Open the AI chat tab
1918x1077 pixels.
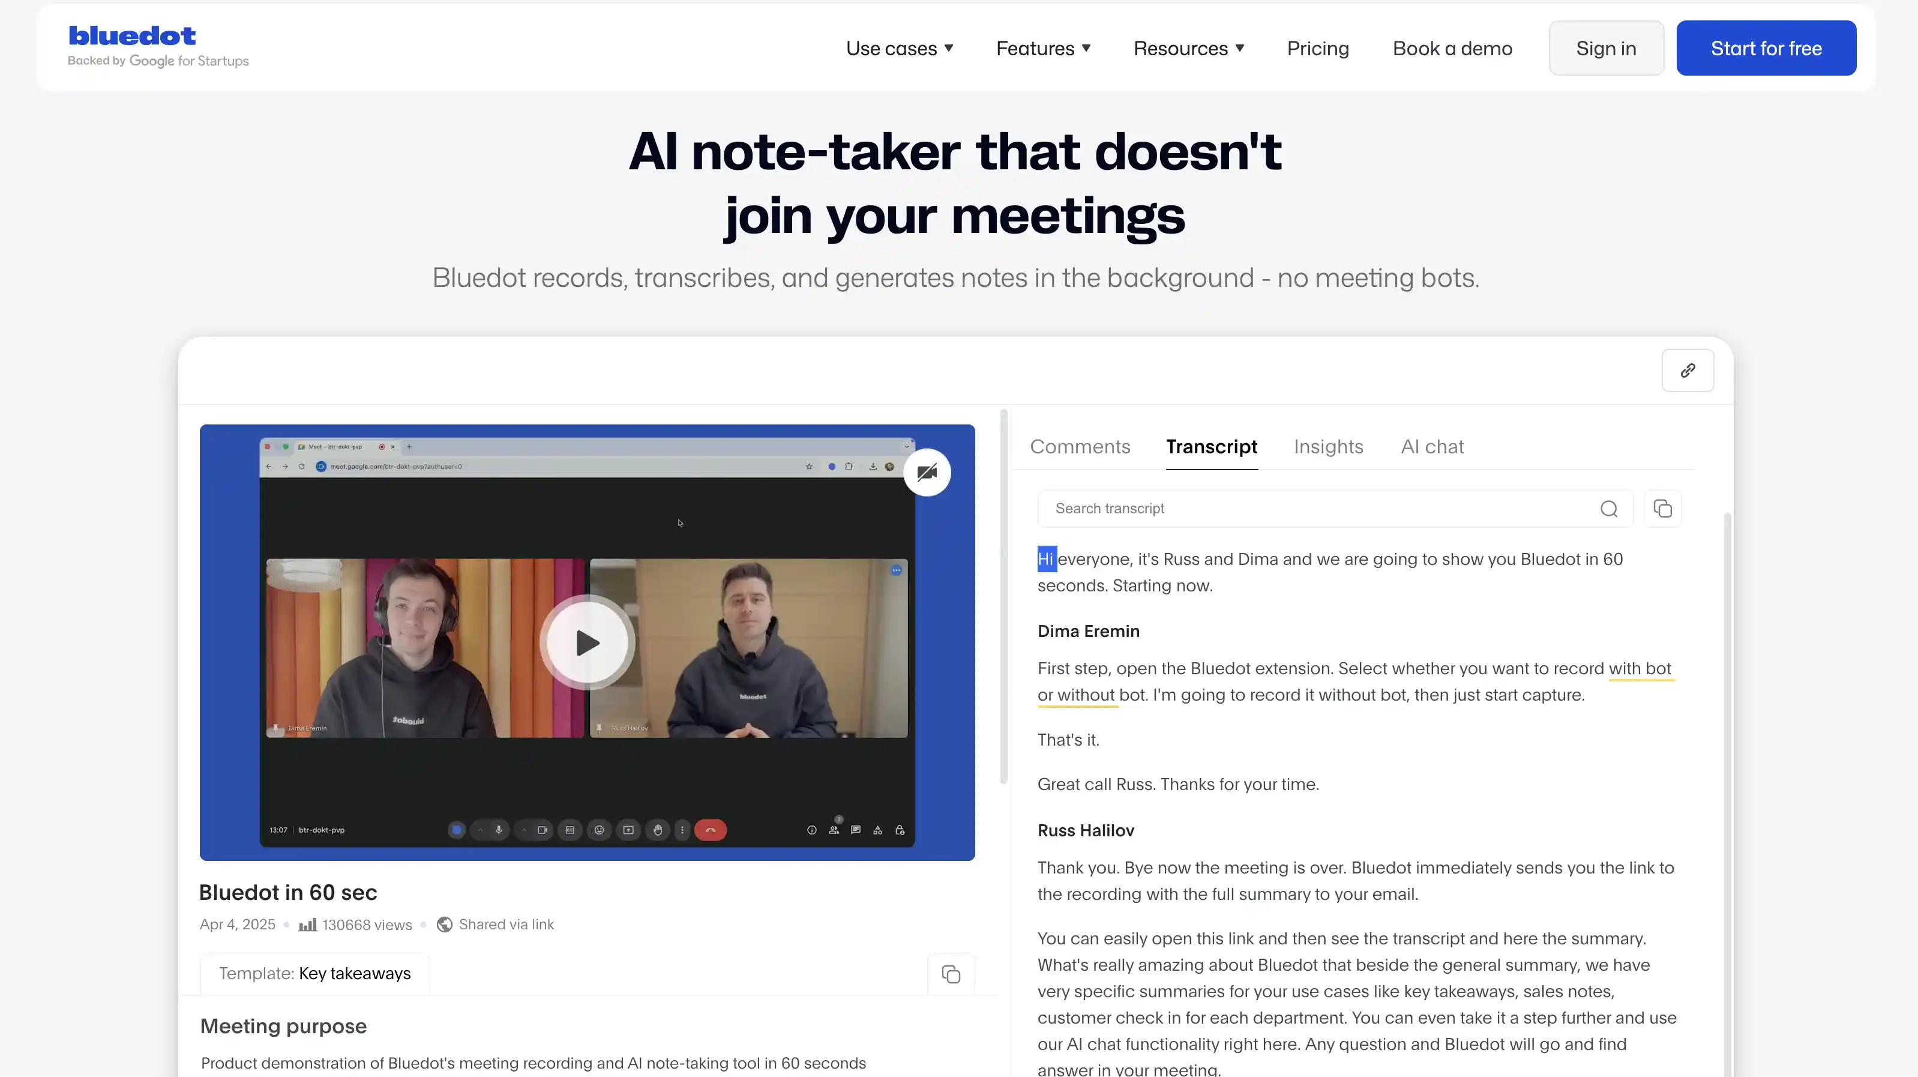pos(1432,447)
